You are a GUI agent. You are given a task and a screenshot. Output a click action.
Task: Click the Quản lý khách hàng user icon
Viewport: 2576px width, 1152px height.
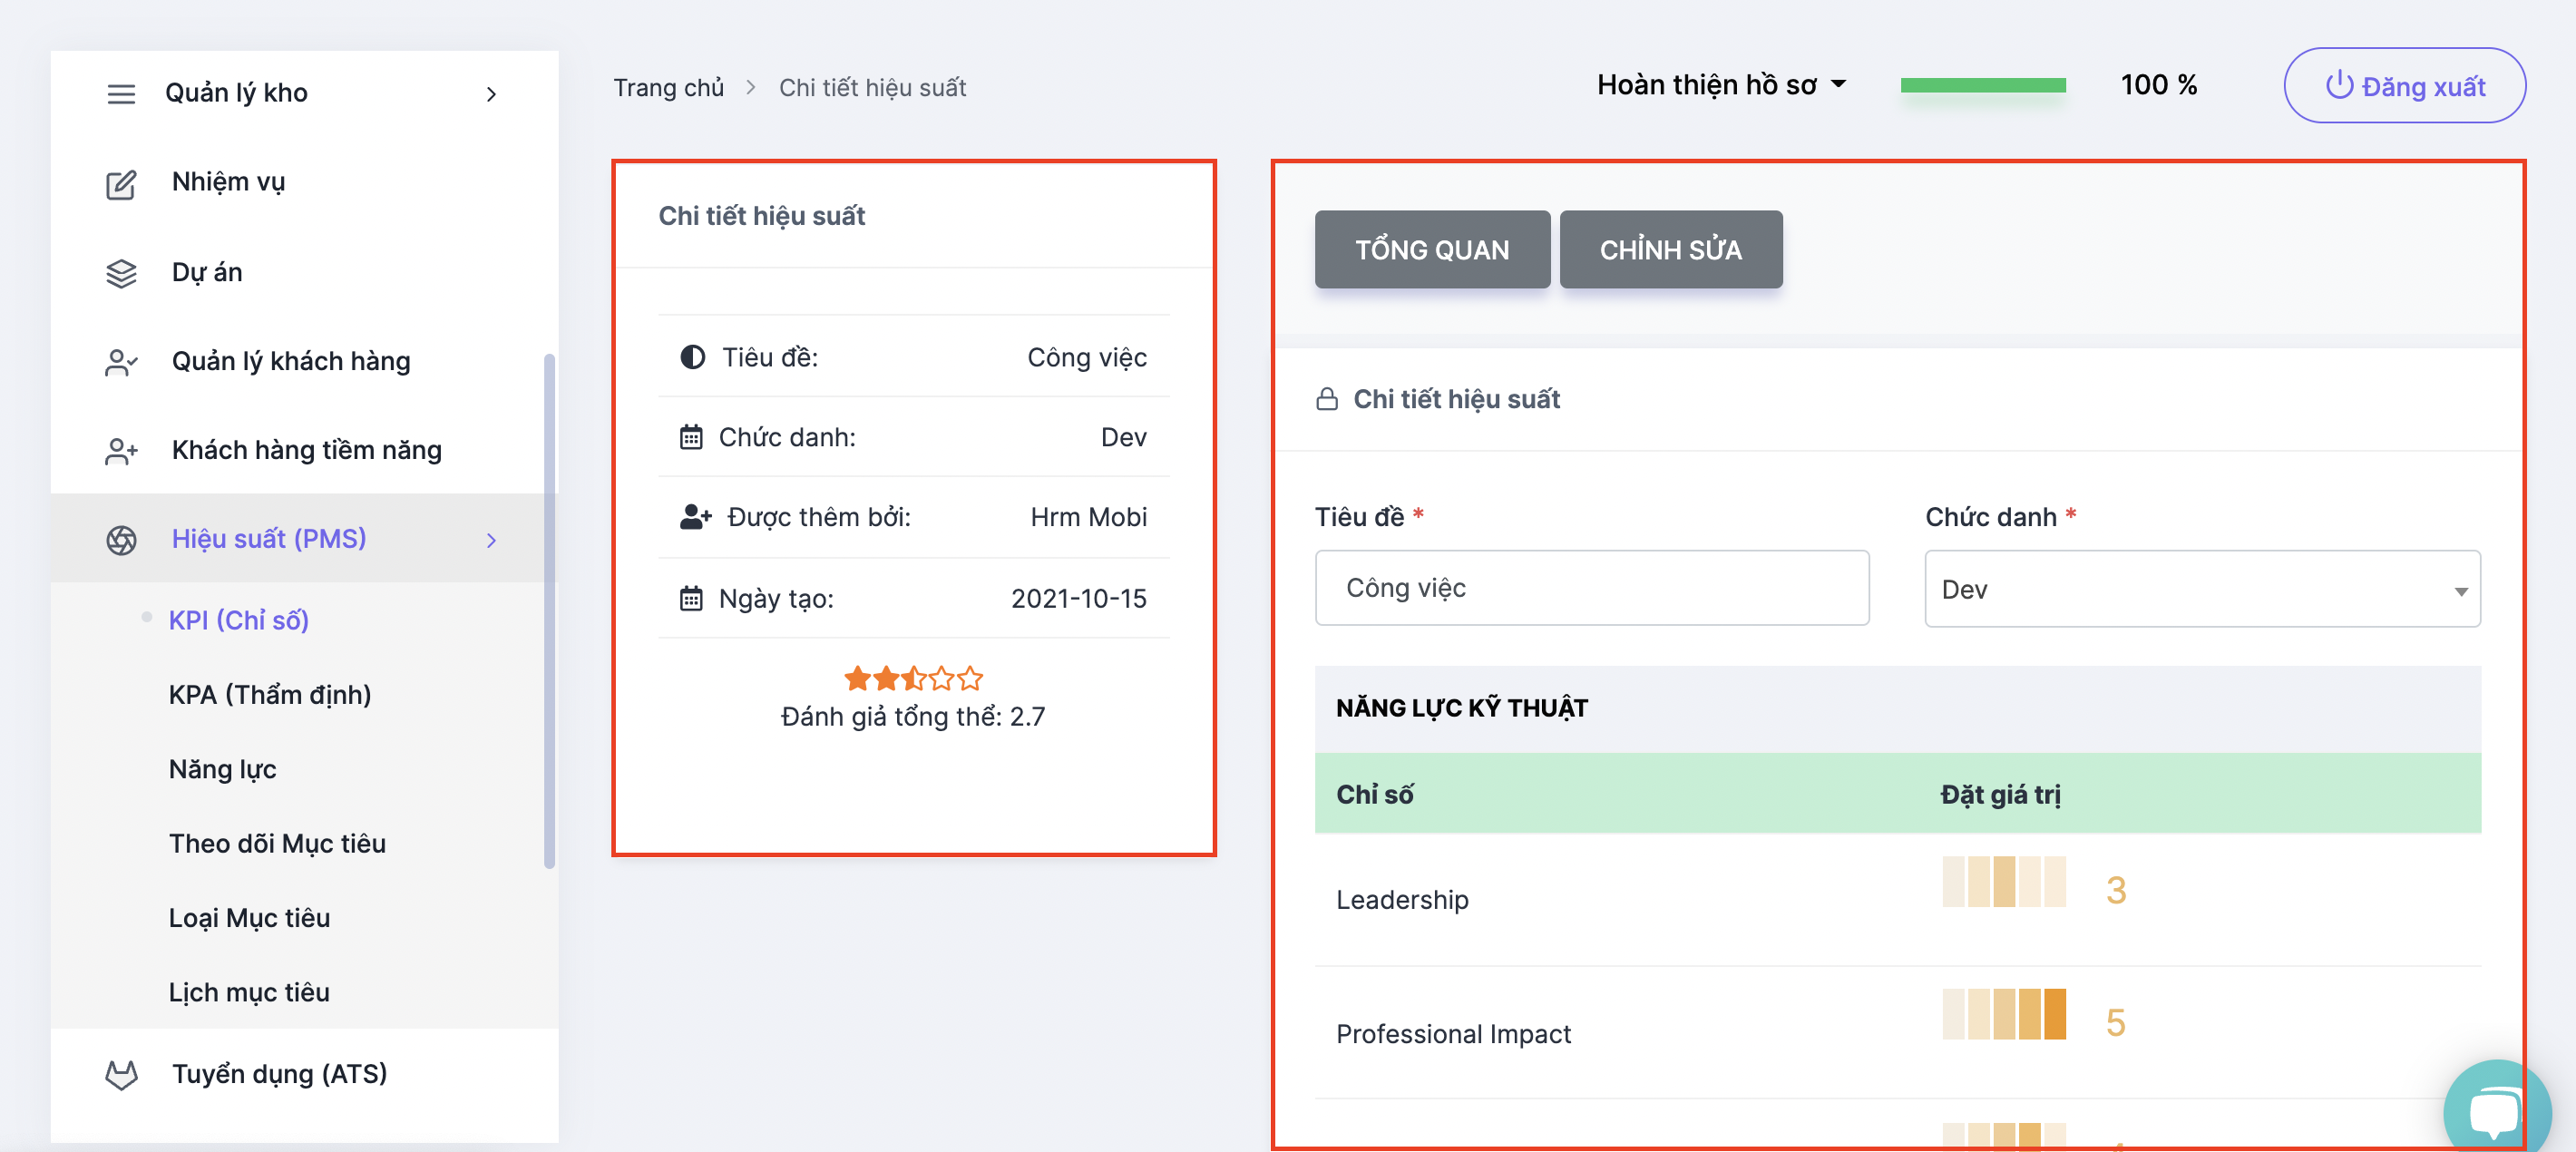click(x=121, y=362)
